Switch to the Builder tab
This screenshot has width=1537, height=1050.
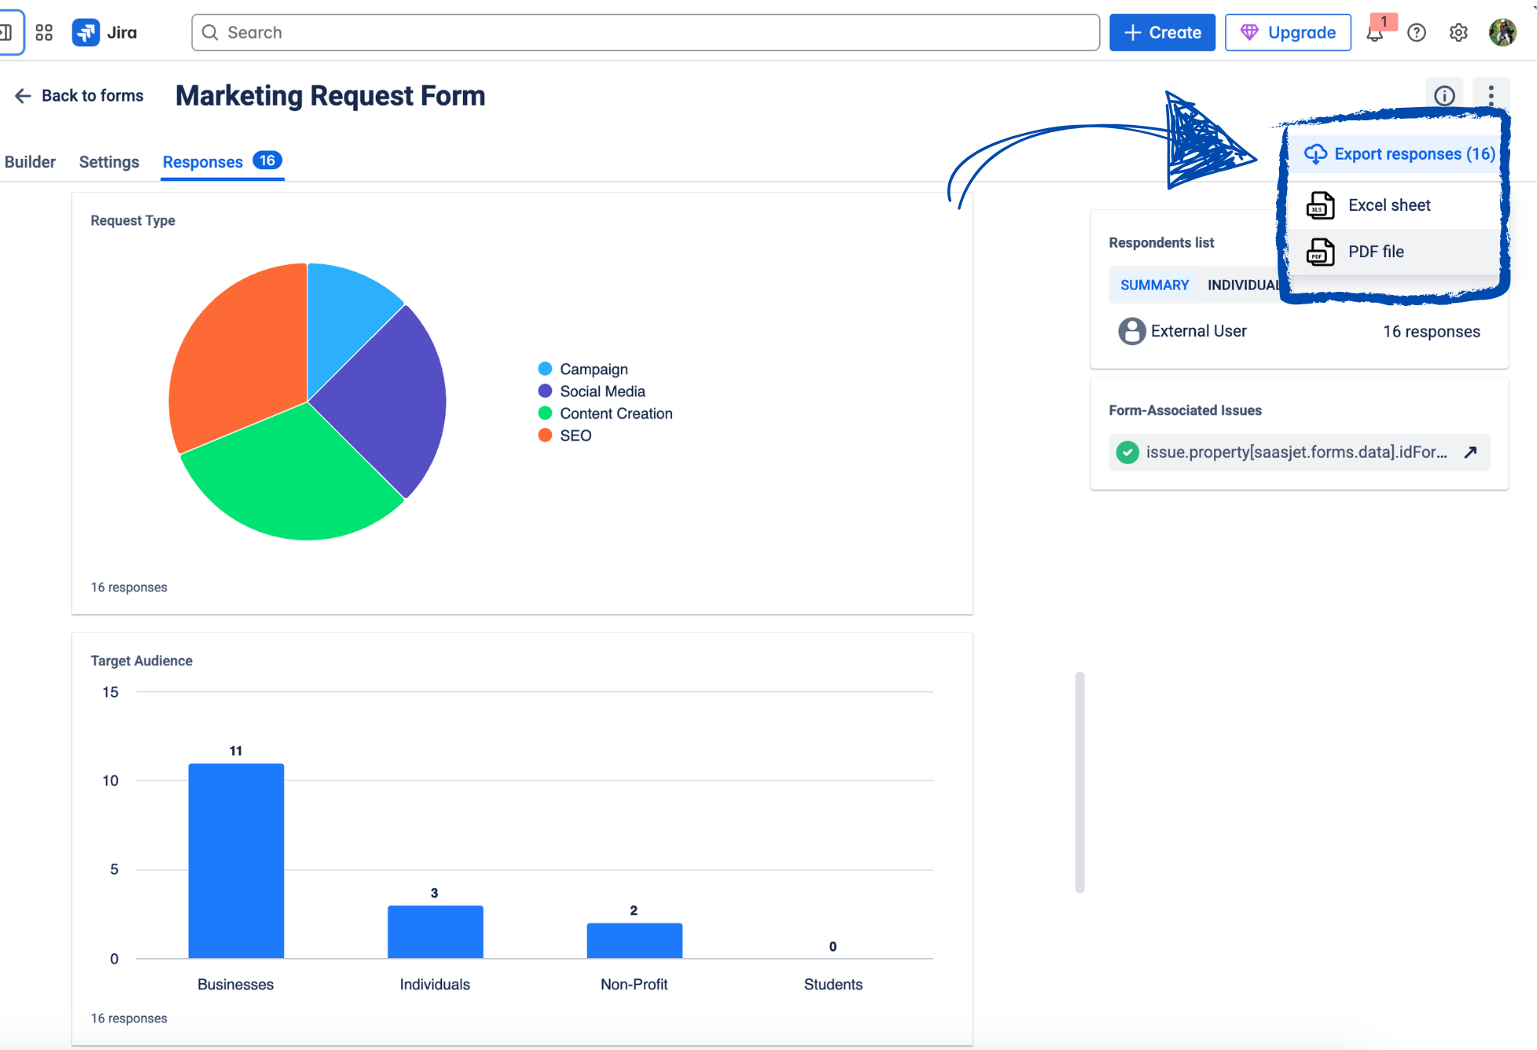pyautogui.click(x=30, y=162)
